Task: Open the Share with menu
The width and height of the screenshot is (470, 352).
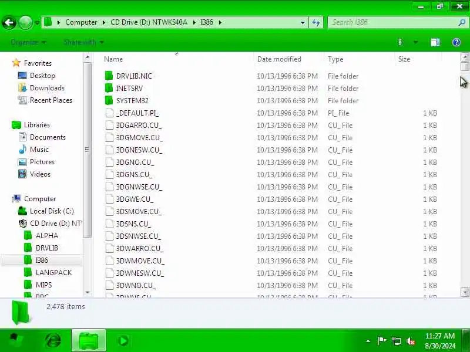Action: coord(83,42)
